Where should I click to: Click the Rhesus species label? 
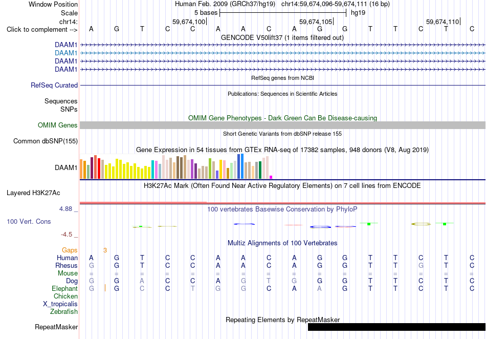[x=67, y=266]
